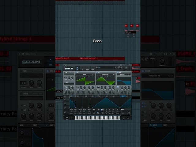196x147 pixels.
Task: Toggle the FILTER enable switch
Action: coord(118,72)
